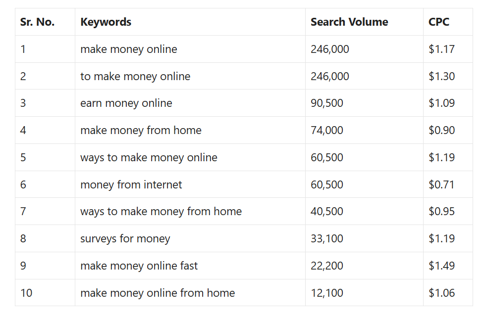Screen dimensions: 485x319
Task: Click the 'CPC' column header
Action: [439, 22]
